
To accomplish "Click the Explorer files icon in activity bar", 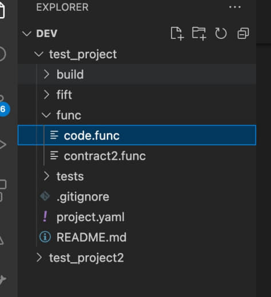I will (x=2, y=10).
